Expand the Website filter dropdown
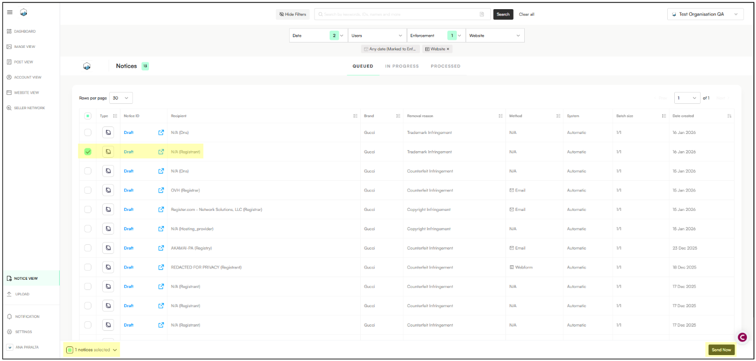Viewport: 756px width, 361px height. pyautogui.click(x=495, y=36)
